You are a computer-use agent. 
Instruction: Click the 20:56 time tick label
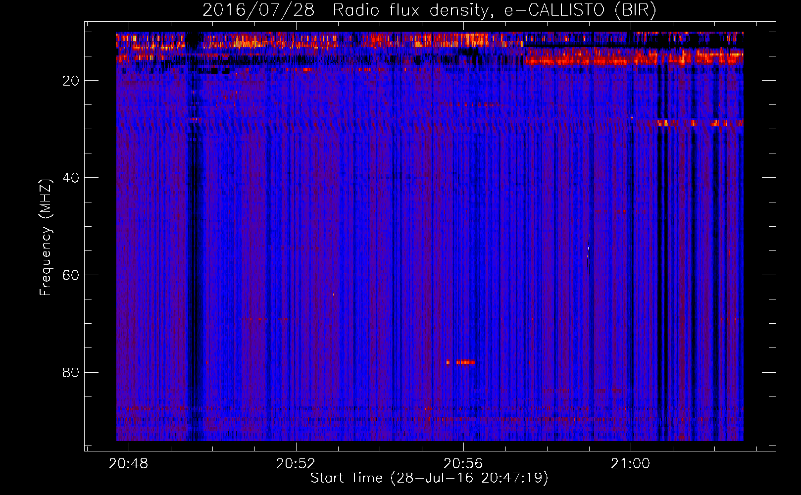(463, 464)
